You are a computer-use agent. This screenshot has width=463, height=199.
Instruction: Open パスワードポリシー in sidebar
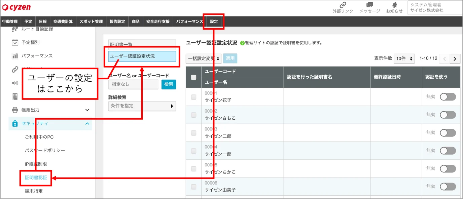tap(45, 150)
